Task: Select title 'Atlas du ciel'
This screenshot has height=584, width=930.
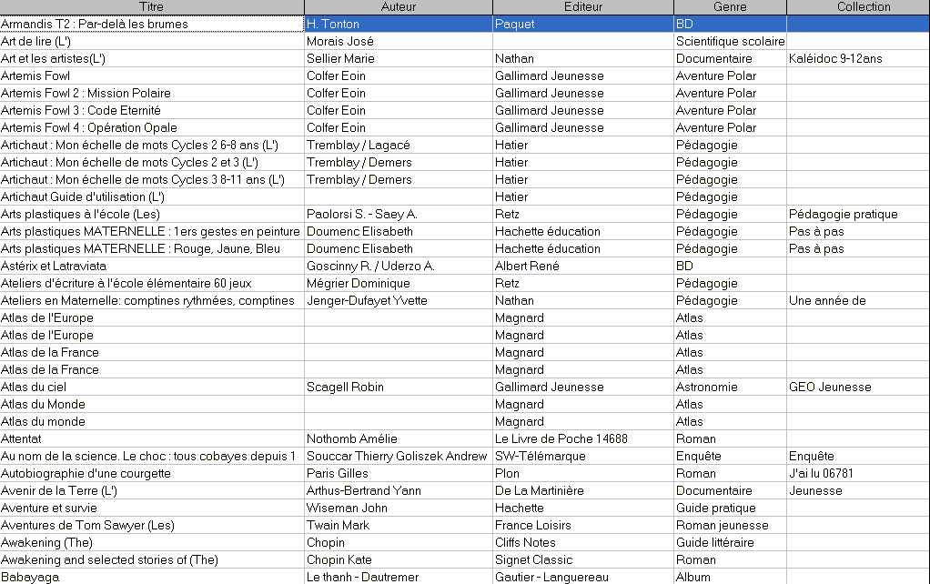Action: click(x=33, y=388)
